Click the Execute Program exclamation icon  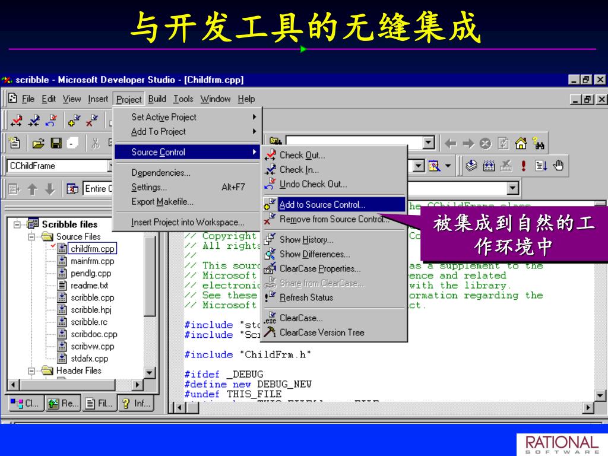pyautogui.click(x=524, y=166)
